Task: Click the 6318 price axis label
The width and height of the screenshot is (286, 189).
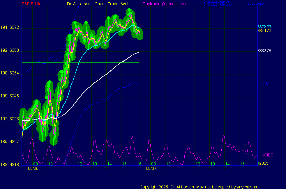Action: tap(14, 165)
